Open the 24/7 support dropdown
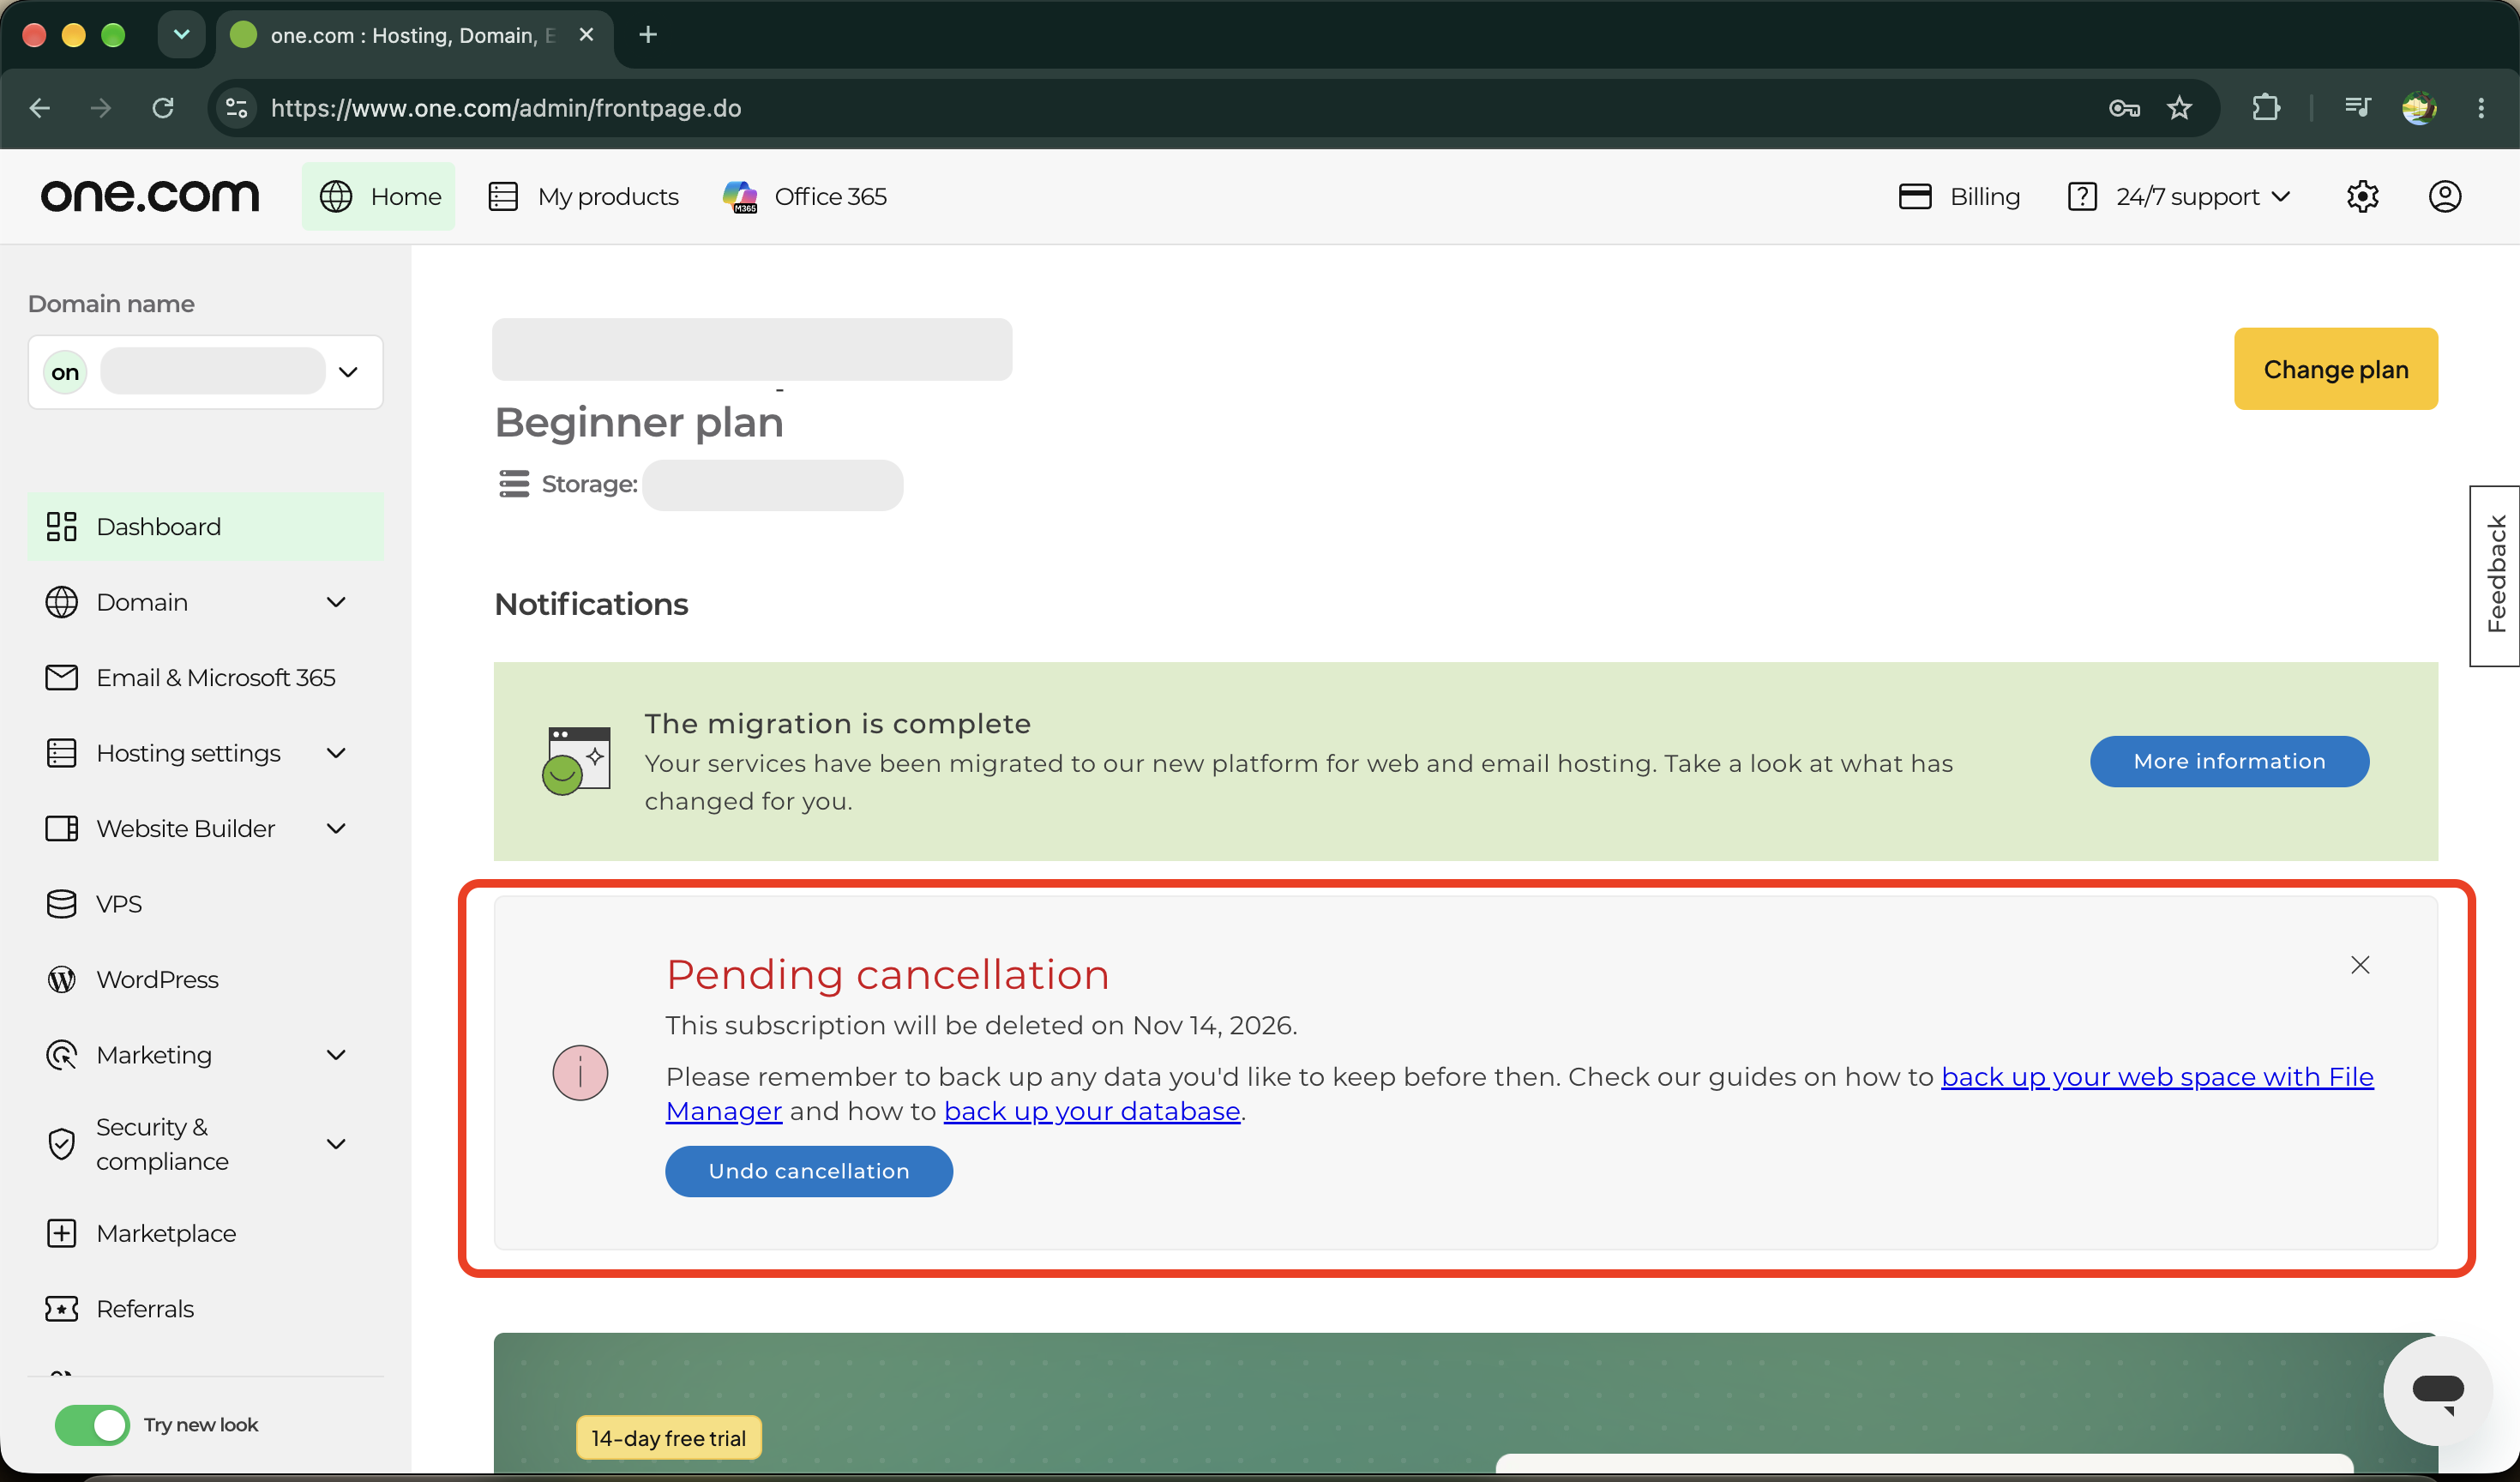The height and width of the screenshot is (1482, 2520). [2178, 196]
